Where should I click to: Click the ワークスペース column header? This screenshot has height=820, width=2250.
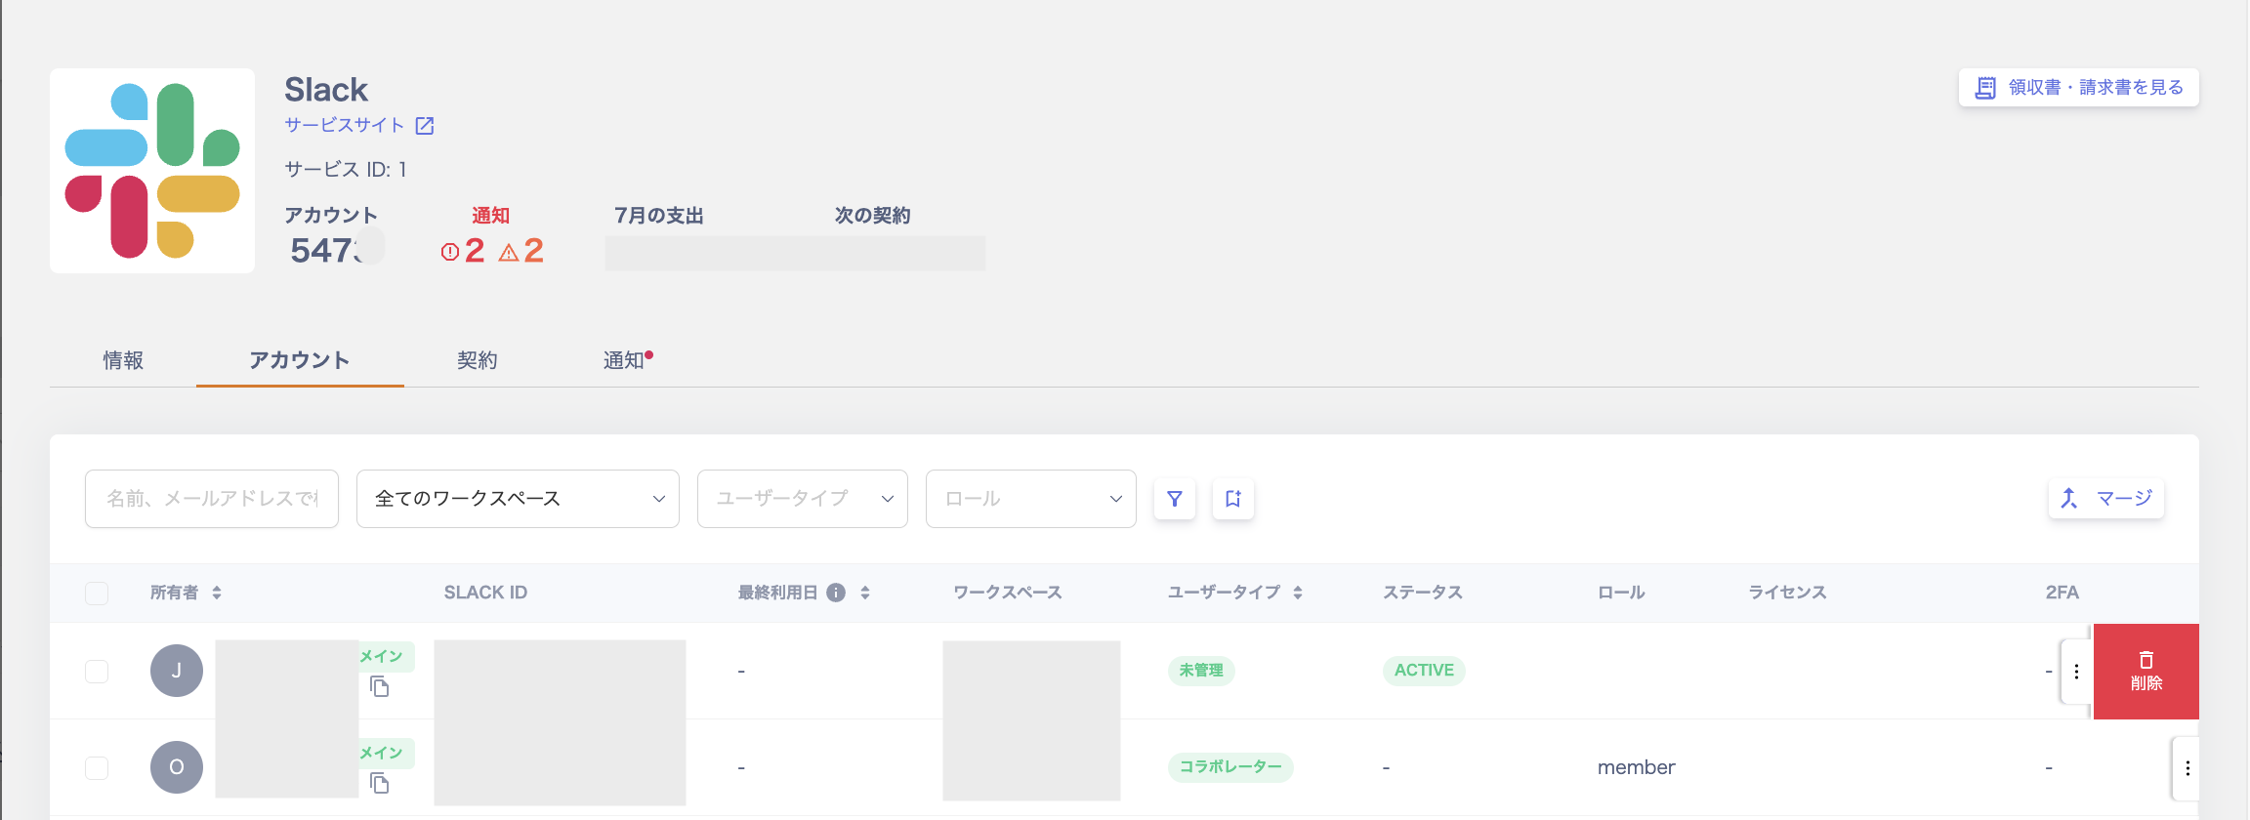(1007, 593)
